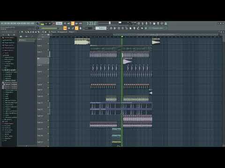Viewport: 225px width, 168px height.
Task: Toggle the orange recording-option icon in the top toolbar row
Action: click(x=73, y=23)
